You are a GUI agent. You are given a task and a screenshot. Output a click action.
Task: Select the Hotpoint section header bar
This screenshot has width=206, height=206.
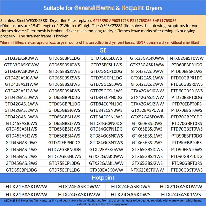pos(103,178)
